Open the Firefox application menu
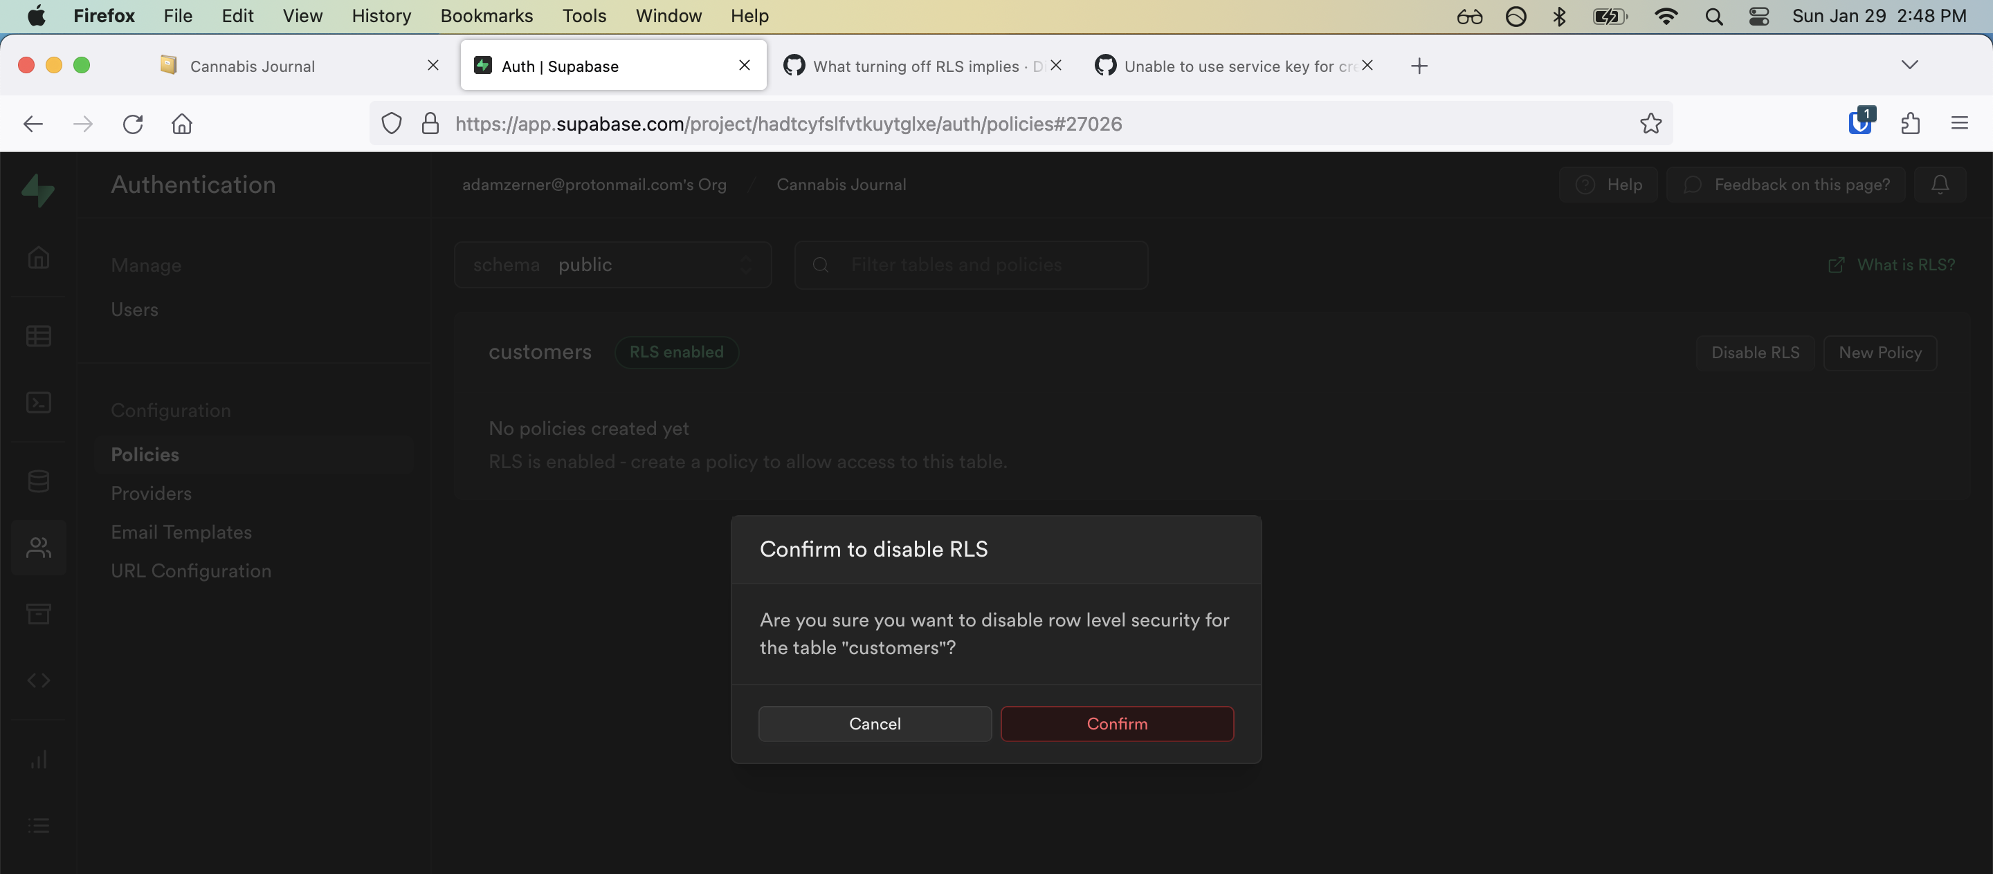Viewport: 1993px width, 874px height. (x=1960, y=123)
